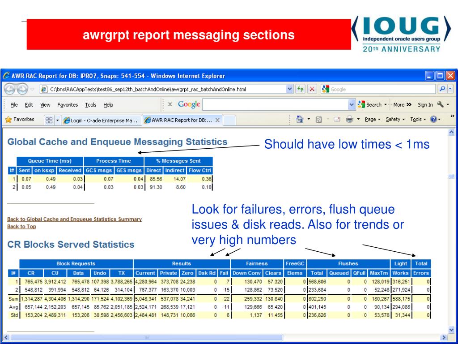The image size is (458, 344).
Task: Click the 85.56 Direct value
Action: [156, 179]
